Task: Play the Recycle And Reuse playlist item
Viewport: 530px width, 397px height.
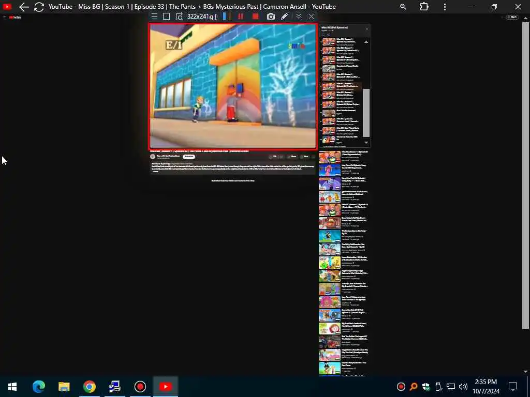Action: 342,69
